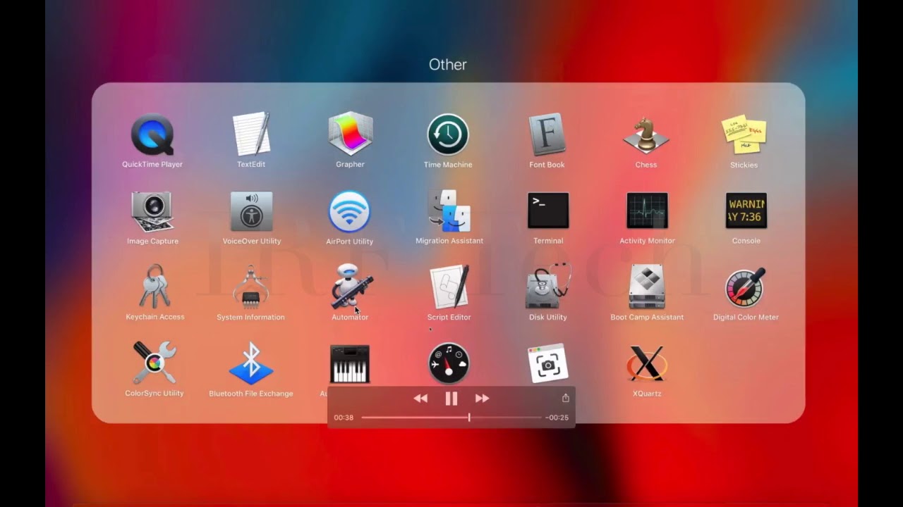This screenshot has width=903, height=507.
Task: Open Bluetooth File Exchange
Action: [251, 363]
